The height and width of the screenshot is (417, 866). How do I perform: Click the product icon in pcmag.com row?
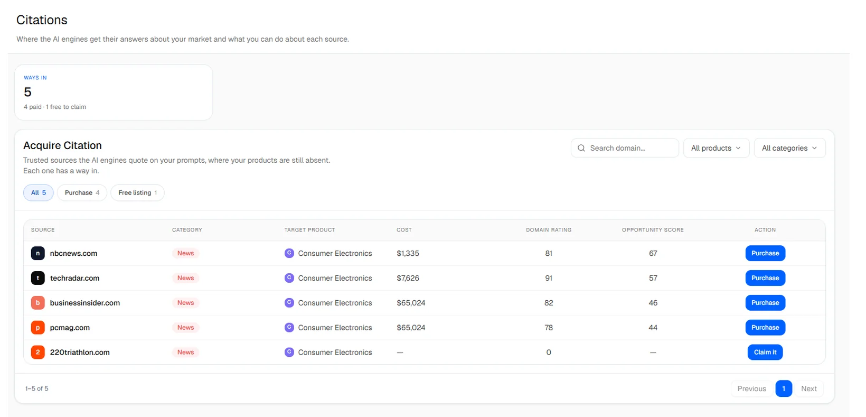pyautogui.click(x=289, y=328)
